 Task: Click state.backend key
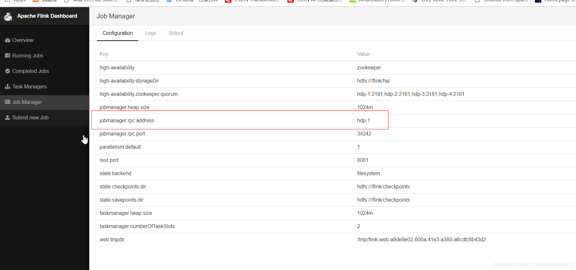116,173
